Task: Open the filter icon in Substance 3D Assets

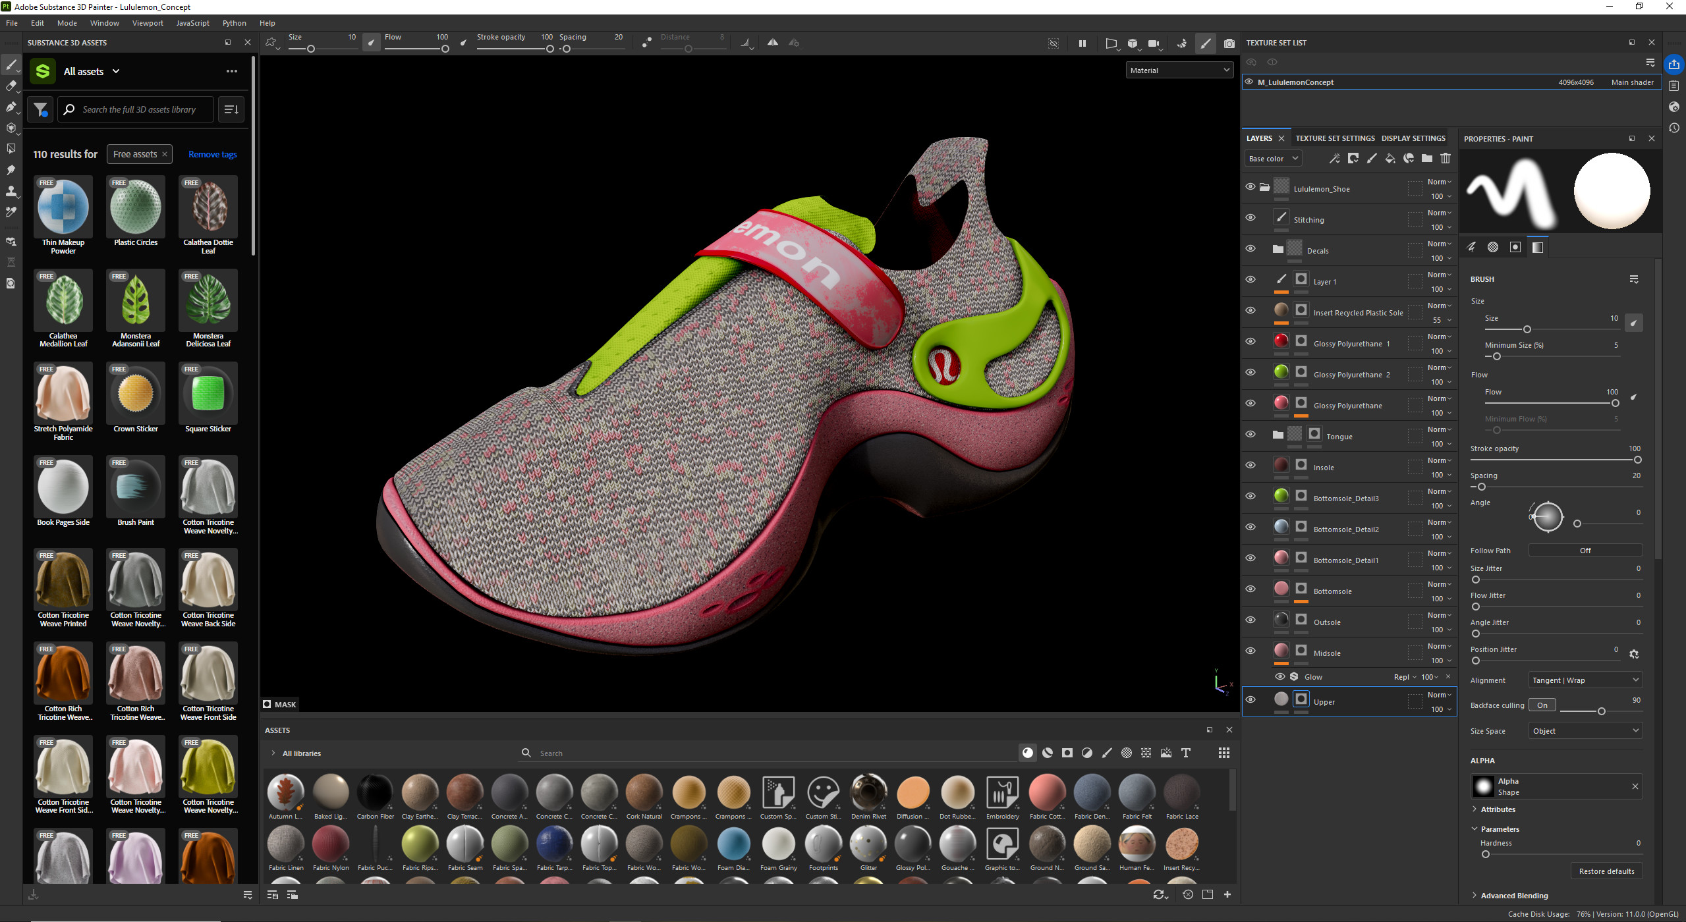Action: (x=40, y=109)
